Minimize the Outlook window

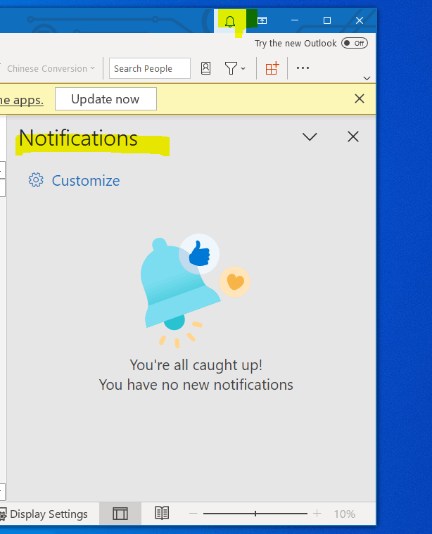point(295,20)
